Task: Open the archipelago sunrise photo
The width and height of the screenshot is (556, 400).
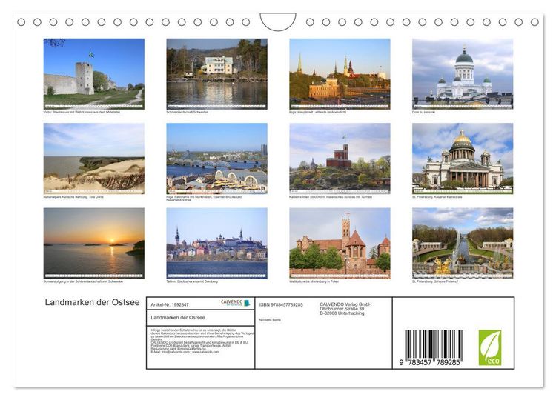Action: (94, 243)
